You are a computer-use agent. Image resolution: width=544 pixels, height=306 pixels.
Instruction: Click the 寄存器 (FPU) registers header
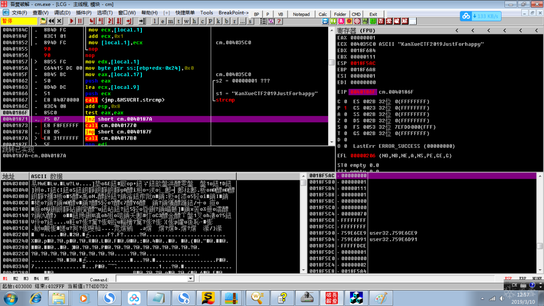point(356,30)
